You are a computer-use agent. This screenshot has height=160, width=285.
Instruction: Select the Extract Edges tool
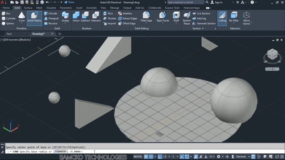pyautogui.click(x=128, y=19)
